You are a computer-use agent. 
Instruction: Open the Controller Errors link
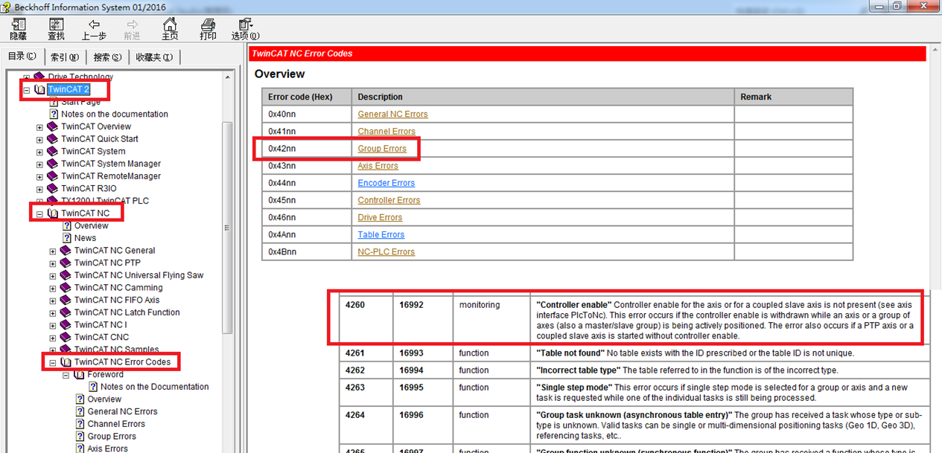(389, 200)
